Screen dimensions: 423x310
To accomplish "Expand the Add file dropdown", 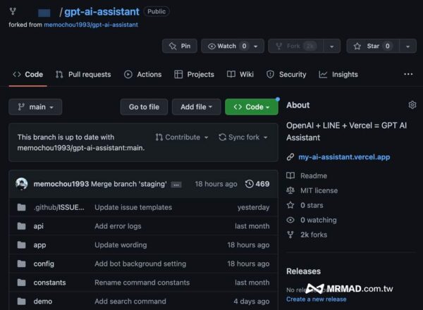I will (196, 107).
